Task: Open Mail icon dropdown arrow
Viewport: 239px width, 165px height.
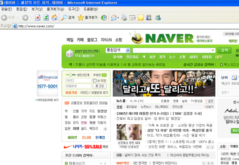Action: point(118,18)
